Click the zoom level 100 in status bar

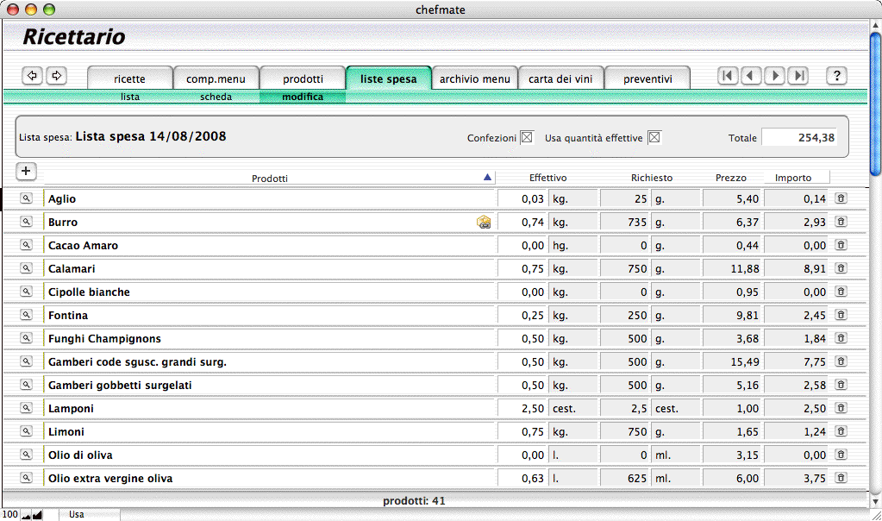pos(10,514)
